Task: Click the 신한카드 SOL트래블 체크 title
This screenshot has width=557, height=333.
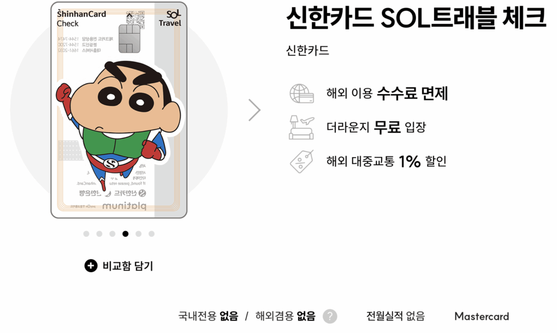Action: pyautogui.click(x=416, y=17)
